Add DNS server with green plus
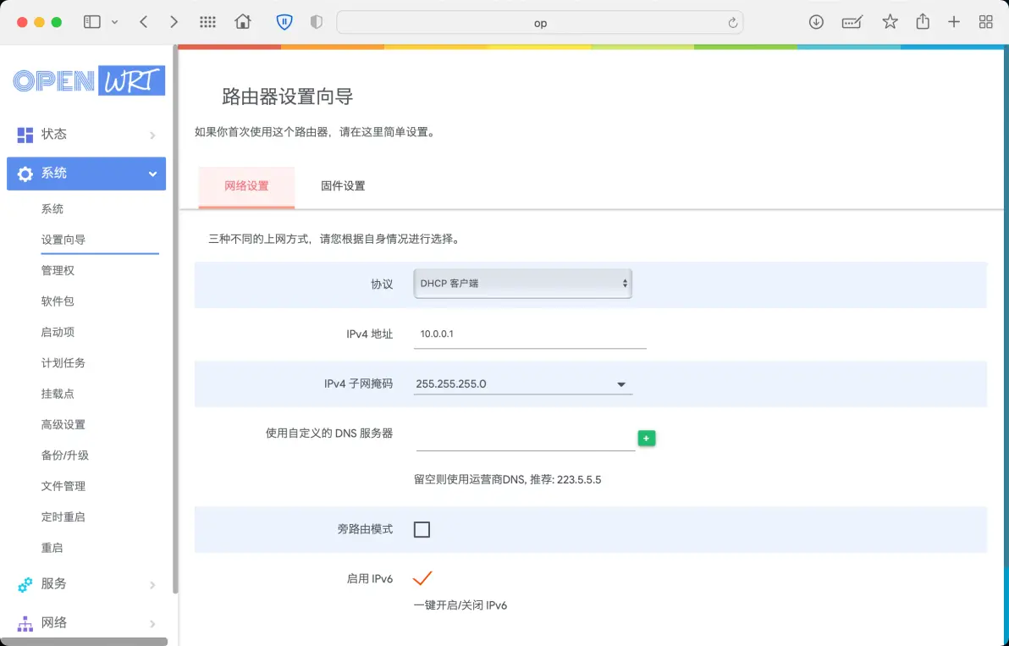The image size is (1009, 646). tap(646, 439)
